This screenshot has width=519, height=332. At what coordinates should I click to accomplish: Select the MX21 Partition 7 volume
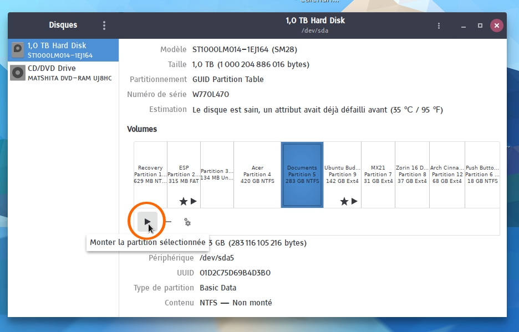coord(378,174)
